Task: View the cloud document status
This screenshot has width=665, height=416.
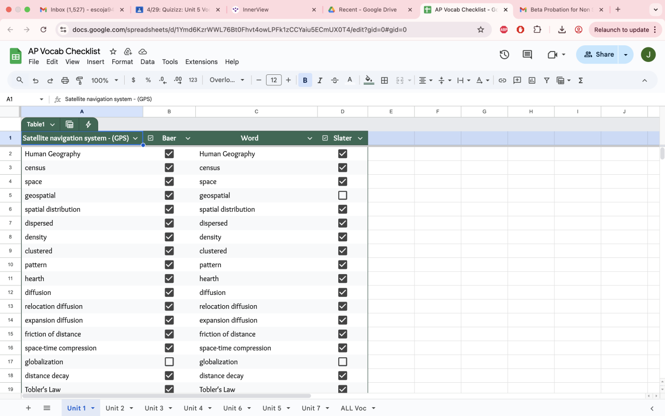Action: point(143,51)
